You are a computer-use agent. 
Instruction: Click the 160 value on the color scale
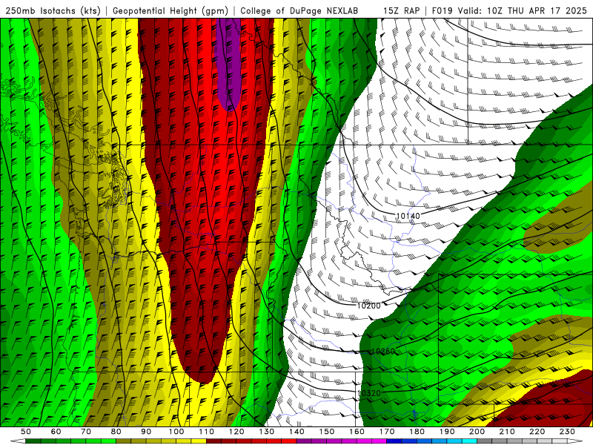point(357,432)
